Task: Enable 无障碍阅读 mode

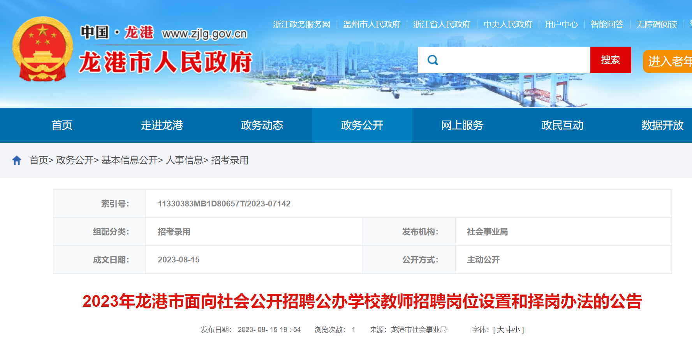Action: (x=657, y=24)
